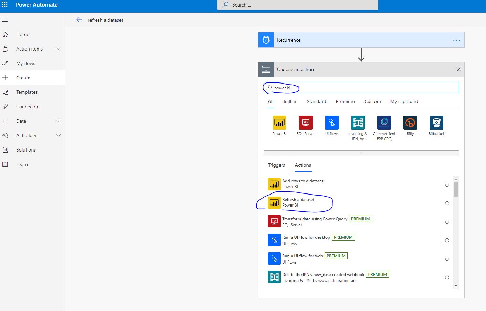Click the Connectors plug icon
Image resolution: width=486 pixels, height=311 pixels.
click(5, 107)
